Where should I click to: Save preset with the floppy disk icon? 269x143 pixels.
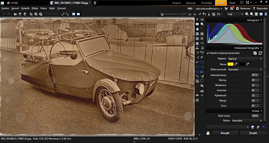tap(253, 127)
